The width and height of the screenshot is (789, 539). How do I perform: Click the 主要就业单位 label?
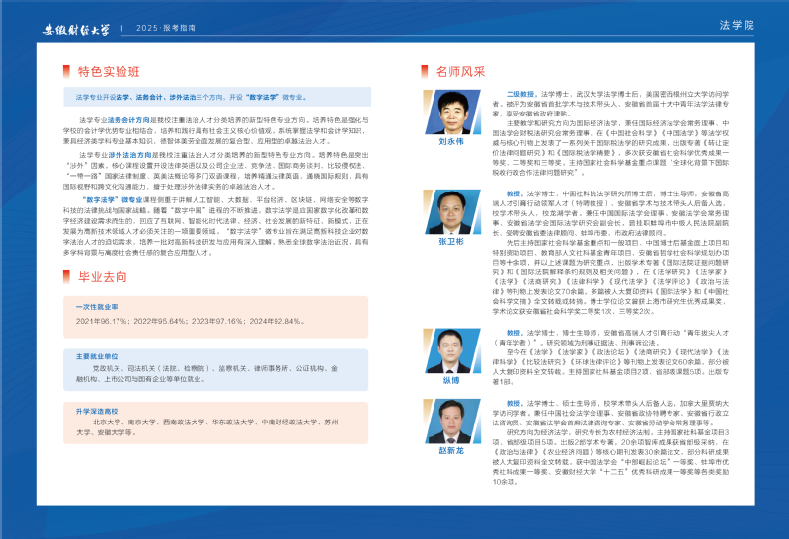point(97,356)
